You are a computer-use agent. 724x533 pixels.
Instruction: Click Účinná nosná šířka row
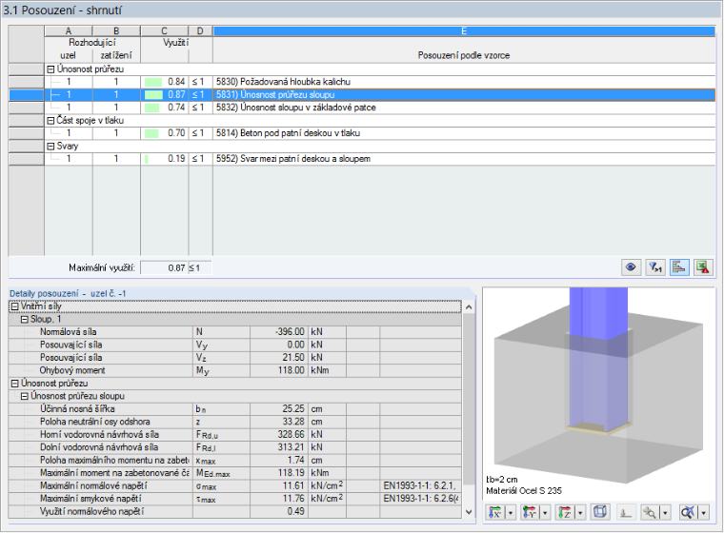(x=234, y=409)
